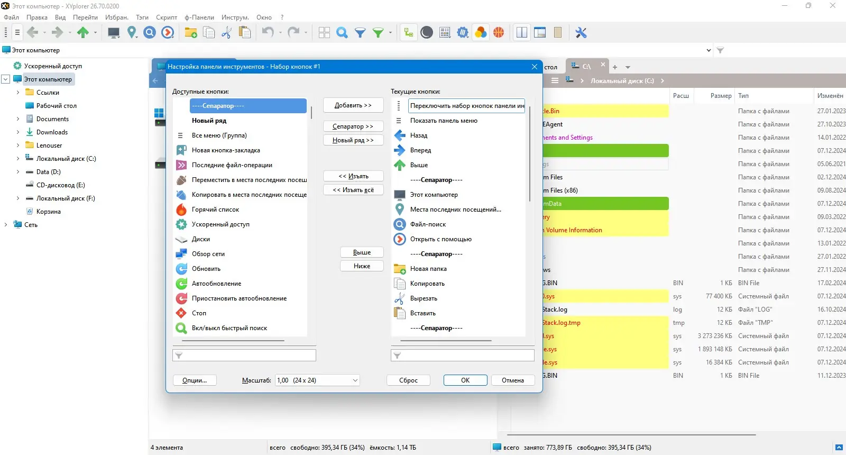This screenshot has width=846, height=455.
Task: Click the Сепаратор >> button
Action: pos(353,126)
